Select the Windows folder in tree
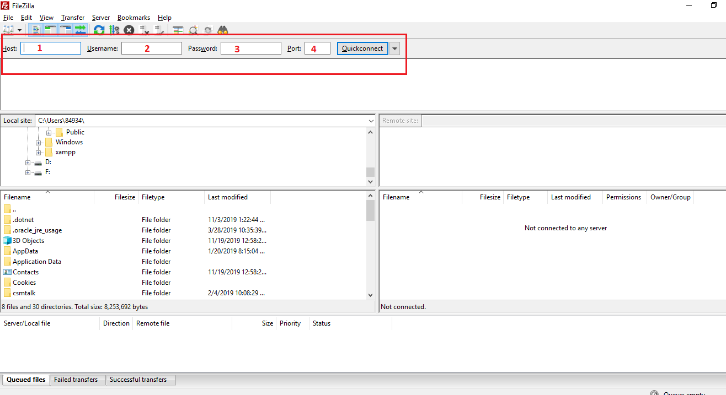The width and height of the screenshot is (726, 395). pyautogui.click(x=69, y=142)
